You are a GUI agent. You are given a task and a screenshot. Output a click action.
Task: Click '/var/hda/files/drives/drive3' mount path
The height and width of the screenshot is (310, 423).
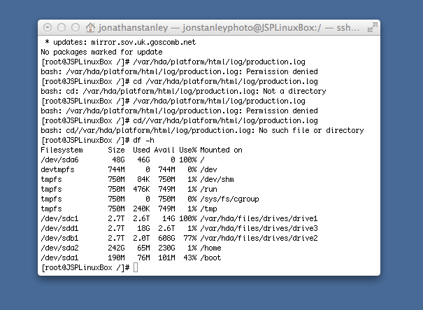[x=259, y=228]
